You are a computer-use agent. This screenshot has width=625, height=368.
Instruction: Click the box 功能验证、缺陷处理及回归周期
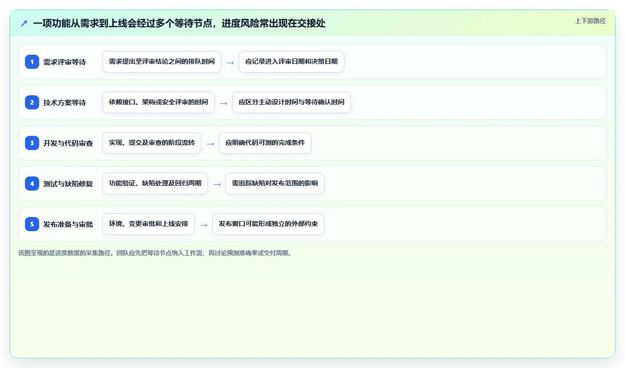[155, 184]
